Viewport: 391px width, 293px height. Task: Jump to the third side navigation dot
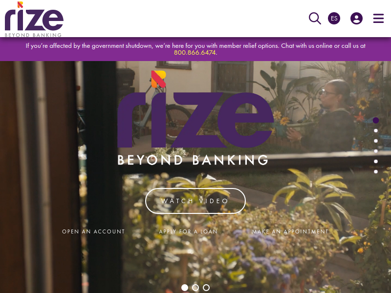pos(376,141)
